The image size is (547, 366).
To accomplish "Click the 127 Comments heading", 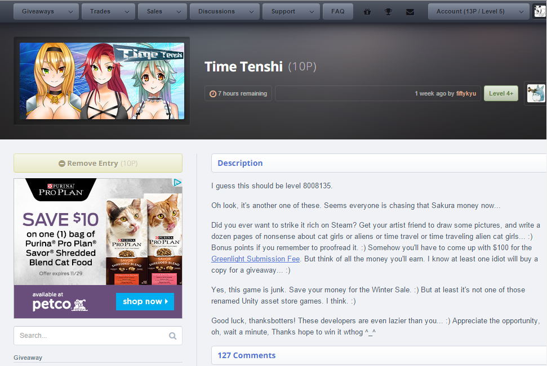I will coord(247,355).
